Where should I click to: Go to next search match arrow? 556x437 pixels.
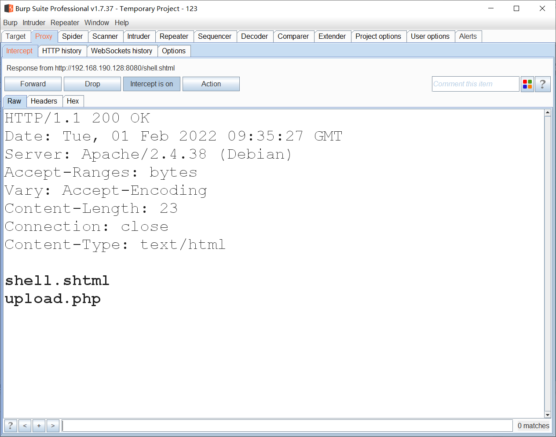pyautogui.click(x=53, y=426)
